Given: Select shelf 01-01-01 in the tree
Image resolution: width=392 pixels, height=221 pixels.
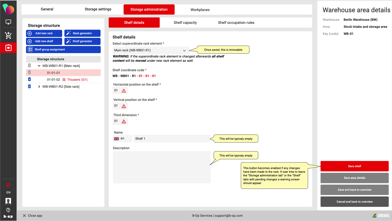Looking at the screenshot, I should [54, 73].
